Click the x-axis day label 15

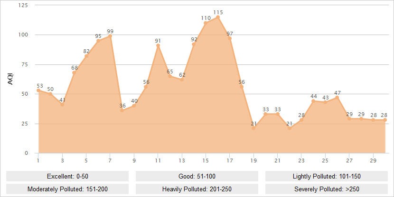(x=206, y=161)
